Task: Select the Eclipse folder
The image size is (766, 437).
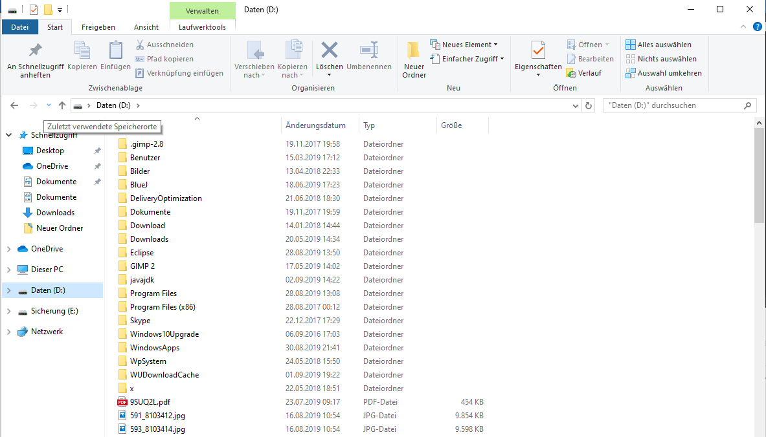Action: 142,253
